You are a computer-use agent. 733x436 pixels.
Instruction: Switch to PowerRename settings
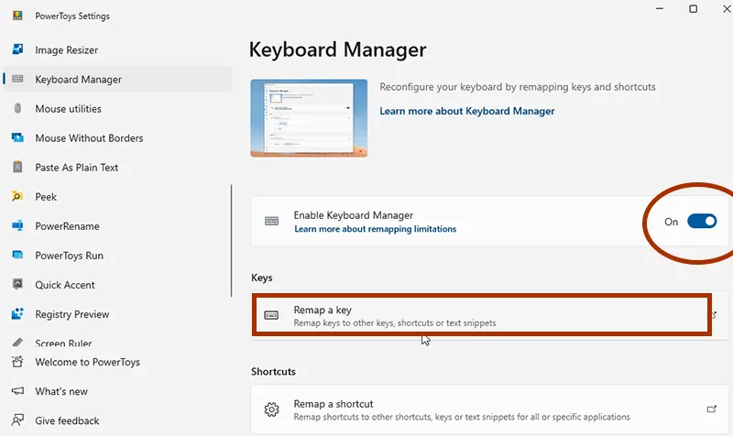point(117,226)
